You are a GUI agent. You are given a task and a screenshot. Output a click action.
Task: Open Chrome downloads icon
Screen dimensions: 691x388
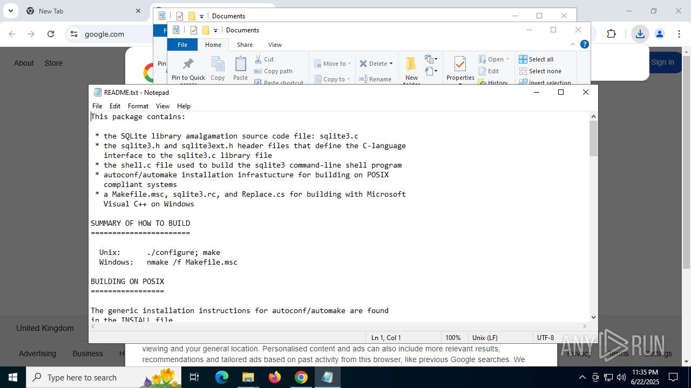[x=640, y=34]
